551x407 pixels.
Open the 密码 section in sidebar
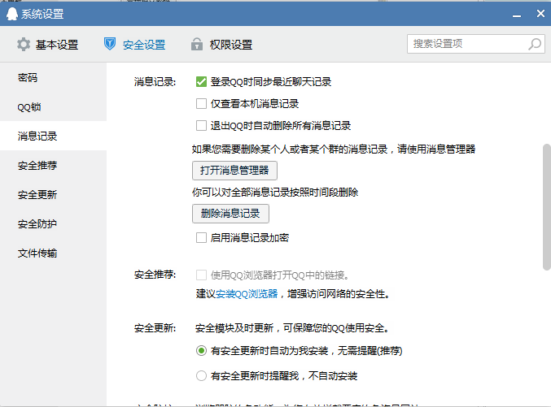[28, 78]
